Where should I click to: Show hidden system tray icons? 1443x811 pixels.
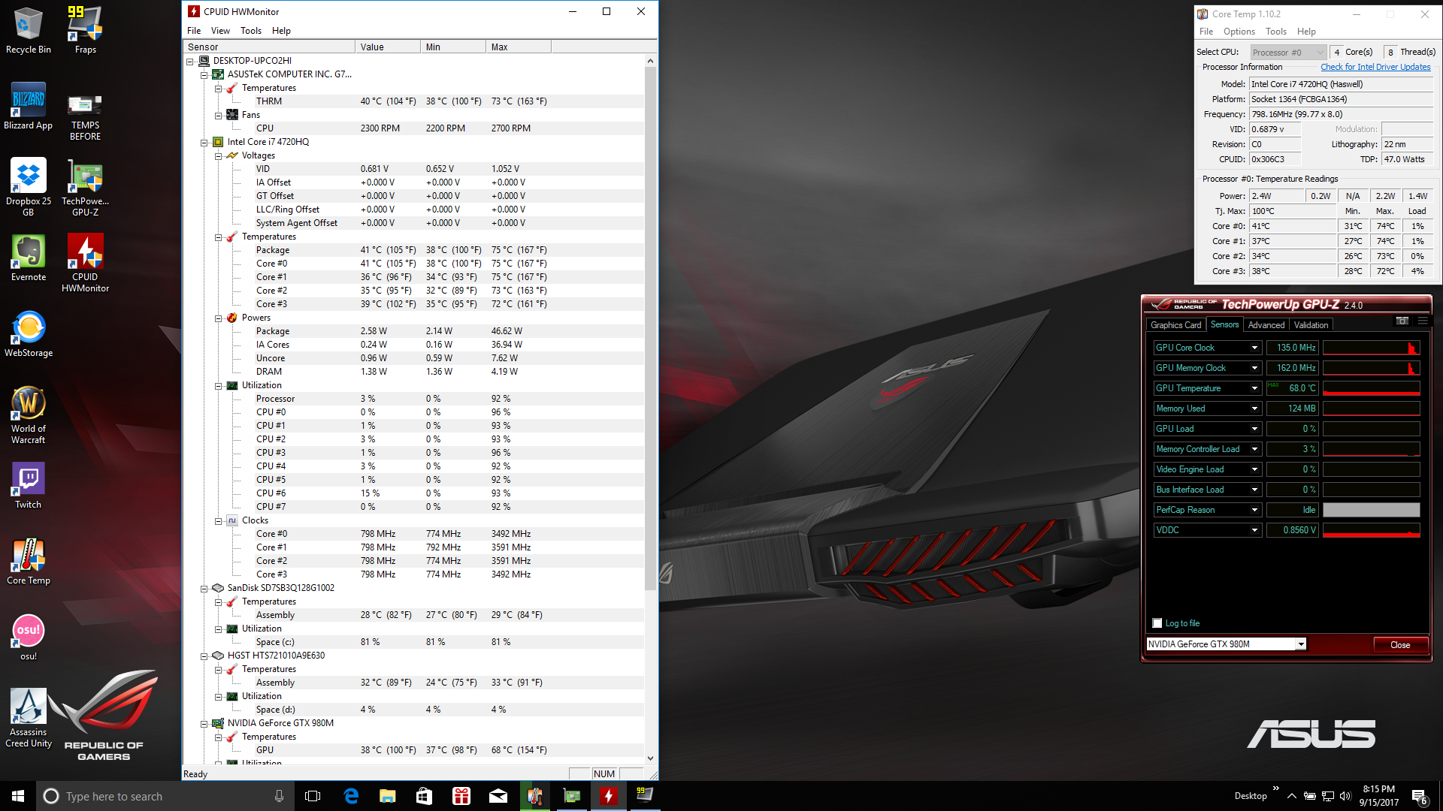tap(1291, 796)
